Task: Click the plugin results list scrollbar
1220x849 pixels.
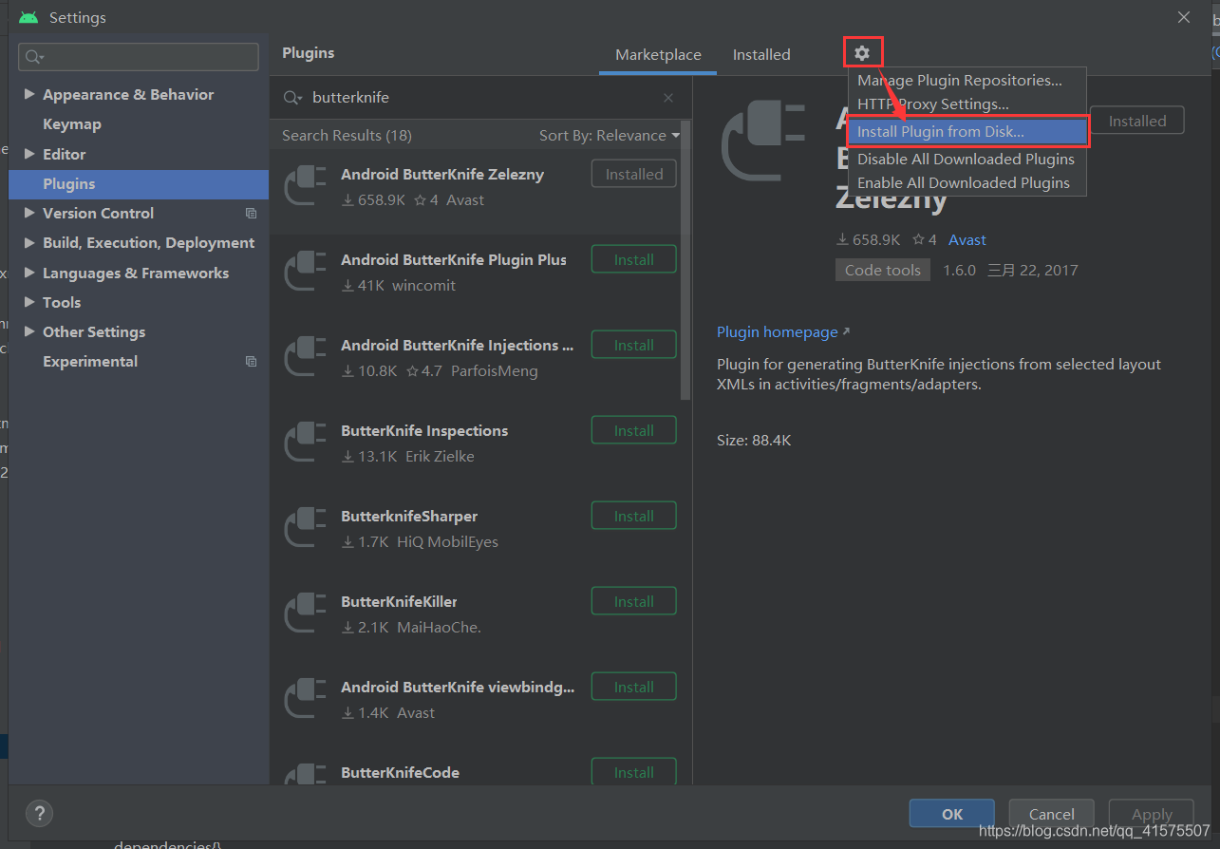Action: click(686, 259)
